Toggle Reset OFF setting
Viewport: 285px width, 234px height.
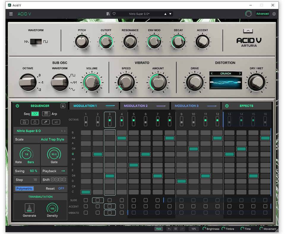coord(61,188)
